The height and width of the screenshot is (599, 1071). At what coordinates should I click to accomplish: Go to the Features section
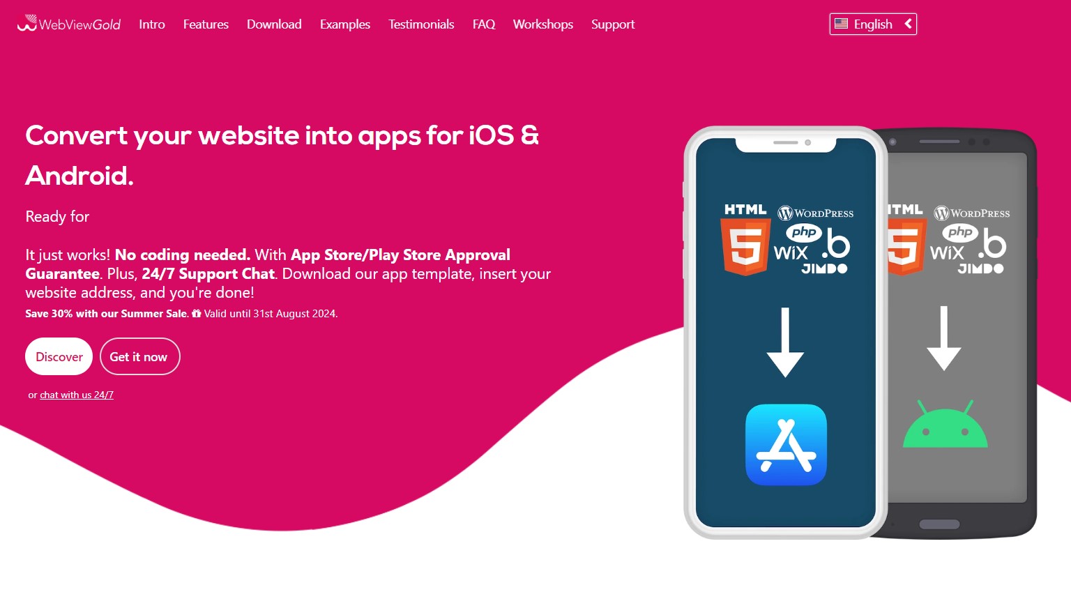point(206,24)
